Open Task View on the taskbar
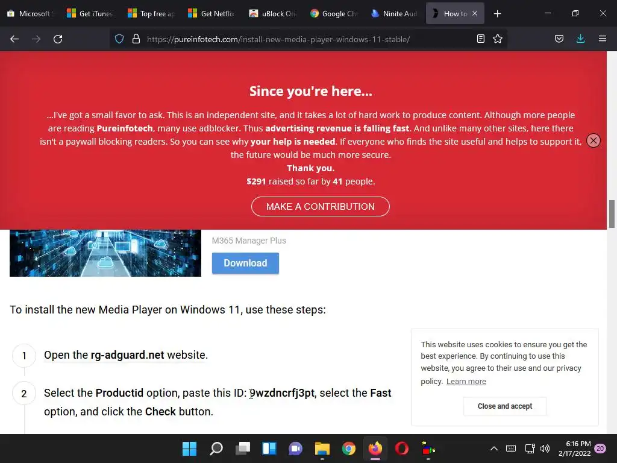 click(x=243, y=449)
